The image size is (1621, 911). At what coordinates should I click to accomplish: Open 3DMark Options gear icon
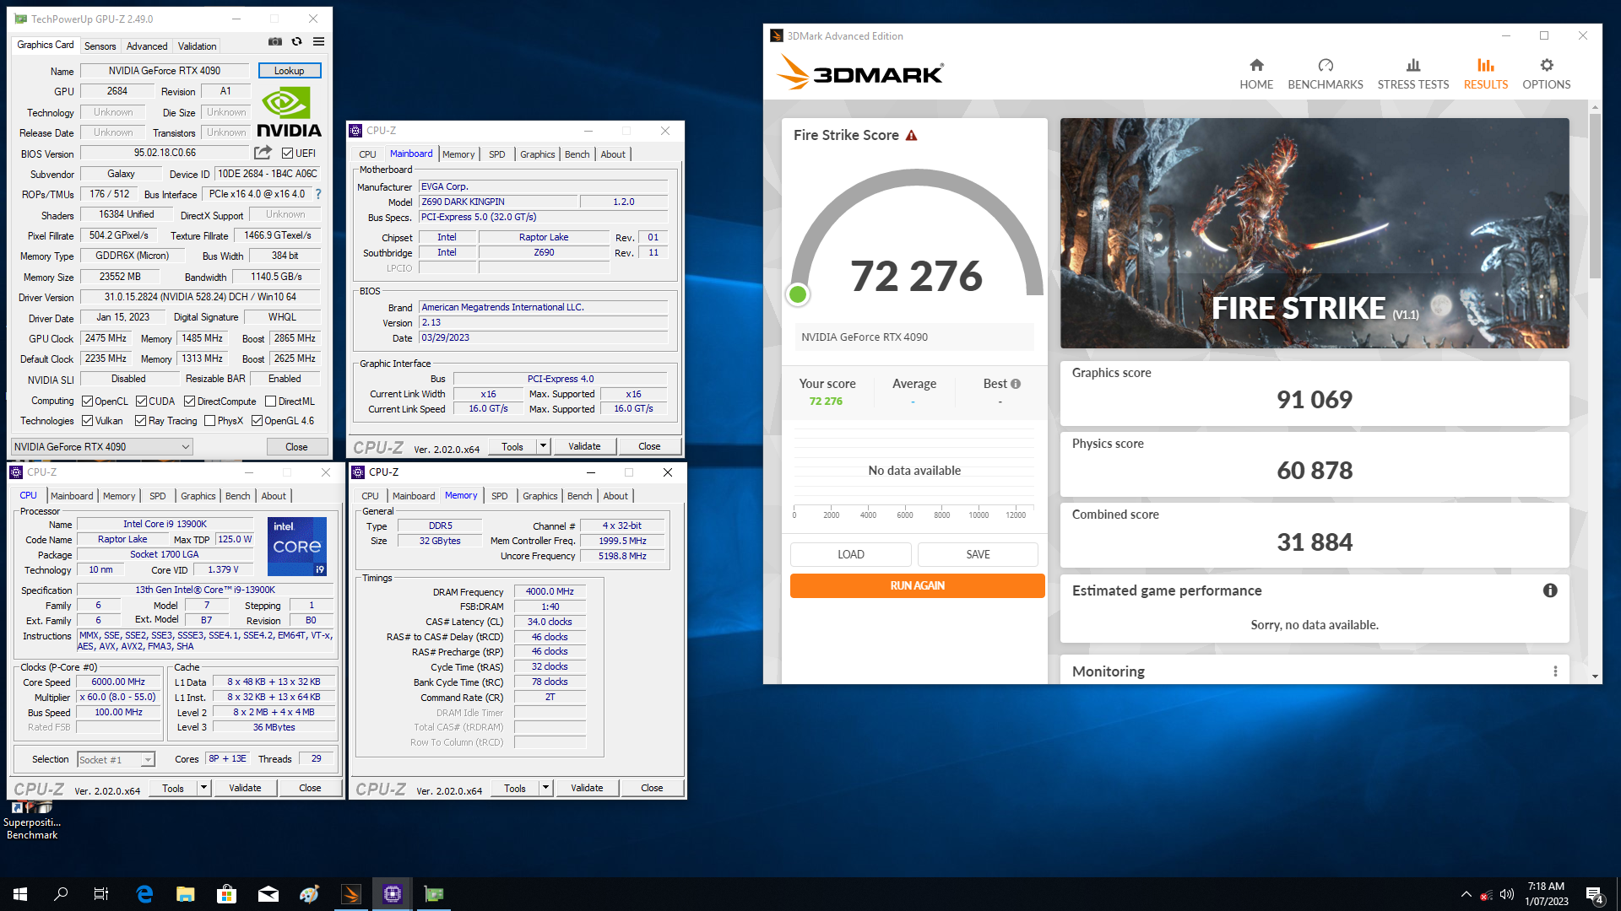coord(1547,65)
